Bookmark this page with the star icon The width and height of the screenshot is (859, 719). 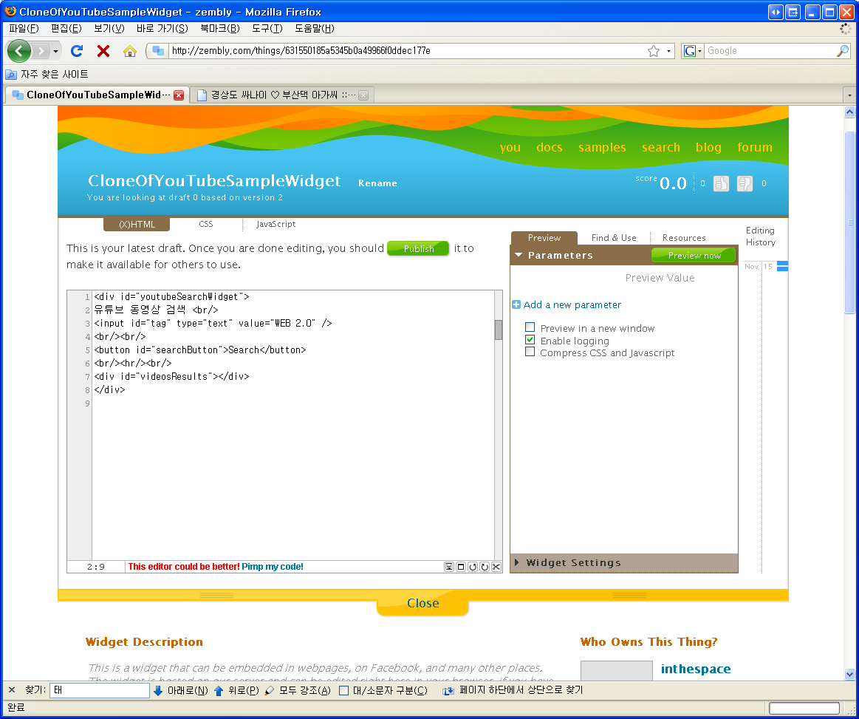coord(654,51)
